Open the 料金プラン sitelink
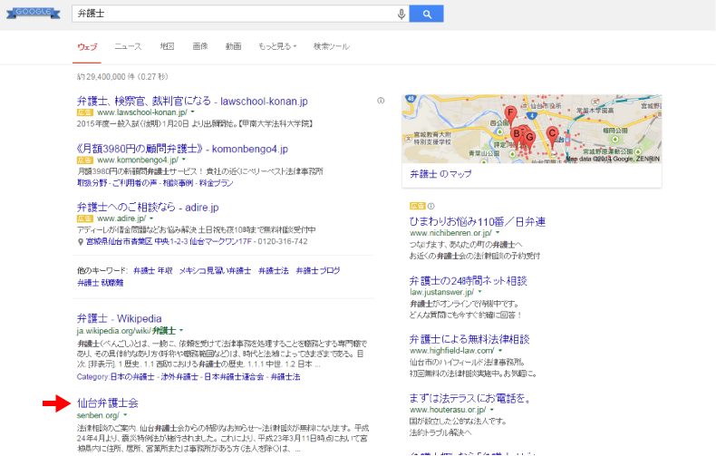 tap(216, 183)
